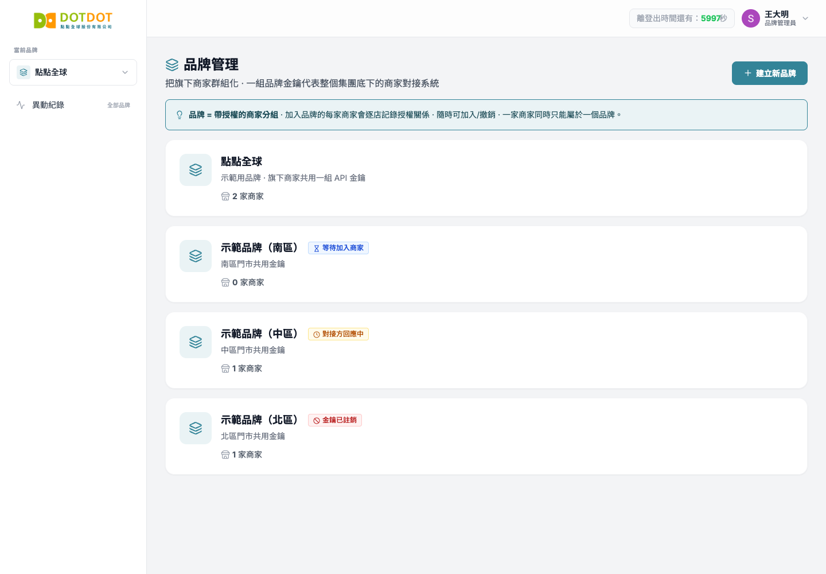Viewport: 826px width, 574px height.
Task: Click the 2 家商家 count
Action: point(248,196)
